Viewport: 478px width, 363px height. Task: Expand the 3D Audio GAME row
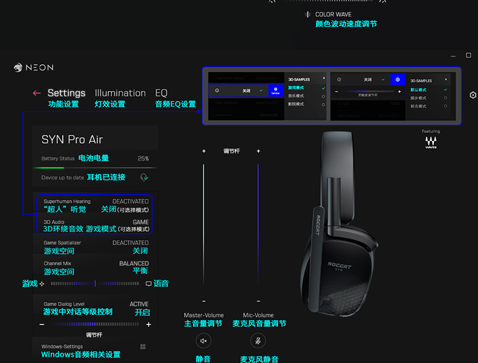[x=96, y=225]
